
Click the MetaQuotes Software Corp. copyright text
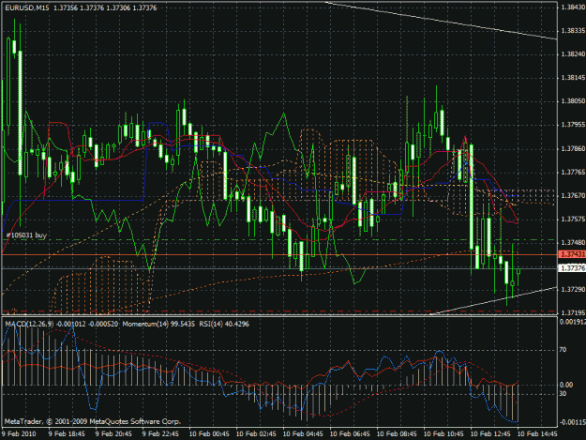pyautogui.click(x=92, y=421)
